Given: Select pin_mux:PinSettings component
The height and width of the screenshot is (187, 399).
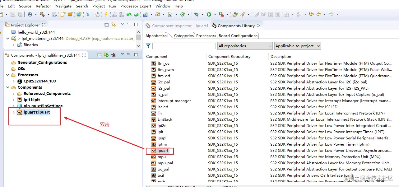Looking at the screenshot, I should click(x=43, y=106).
